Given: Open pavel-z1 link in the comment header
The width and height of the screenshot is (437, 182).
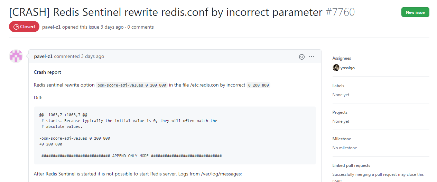Looking at the screenshot, I should point(43,56).
